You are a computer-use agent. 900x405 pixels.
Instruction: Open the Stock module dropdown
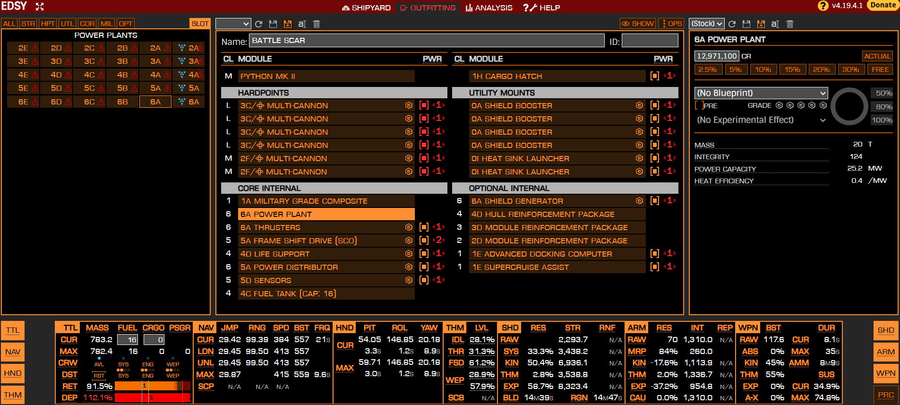tap(707, 24)
